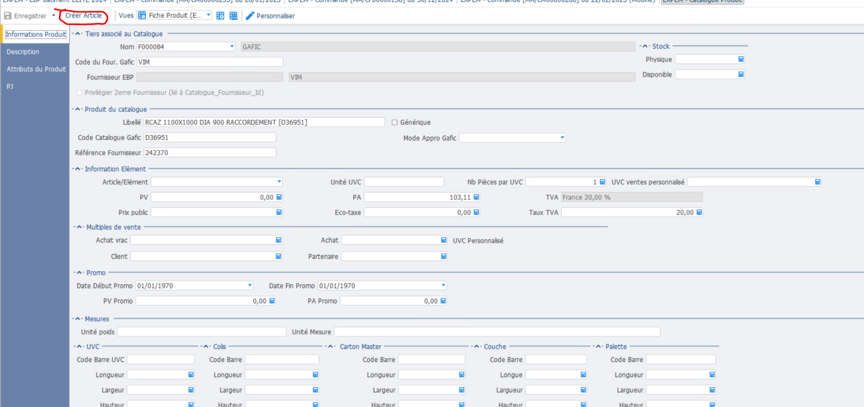Collapse the Multiples de vente section
This screenshot has height=407, width=864.
(x=80, y=227)
